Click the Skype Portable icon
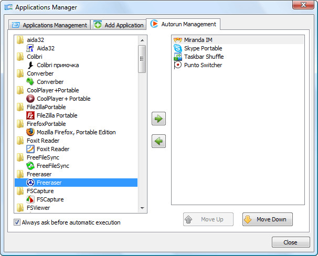Image resolution: width=318 pixels, height=256 pixels. 178,48
